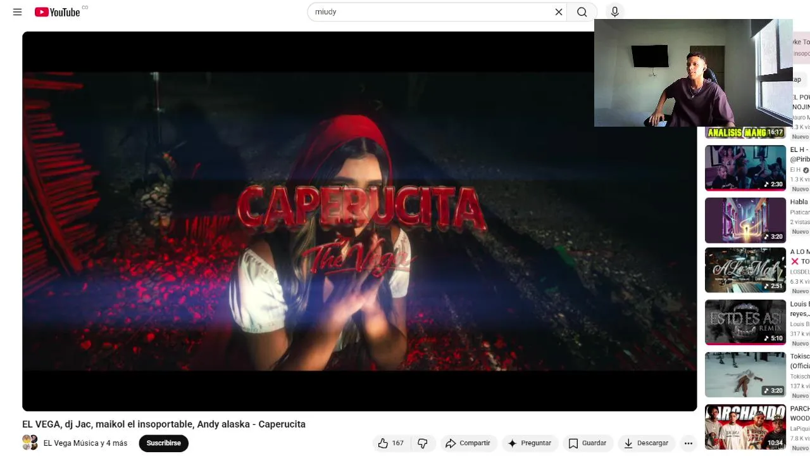Open the EL Vega Música channel avatar

tap(30, 443)
